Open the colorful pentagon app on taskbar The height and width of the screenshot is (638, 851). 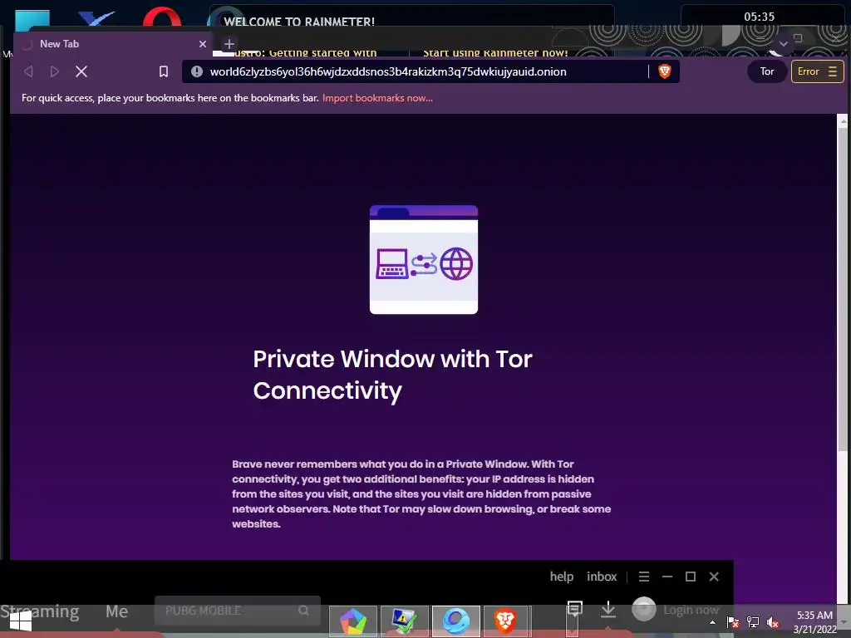352,621
